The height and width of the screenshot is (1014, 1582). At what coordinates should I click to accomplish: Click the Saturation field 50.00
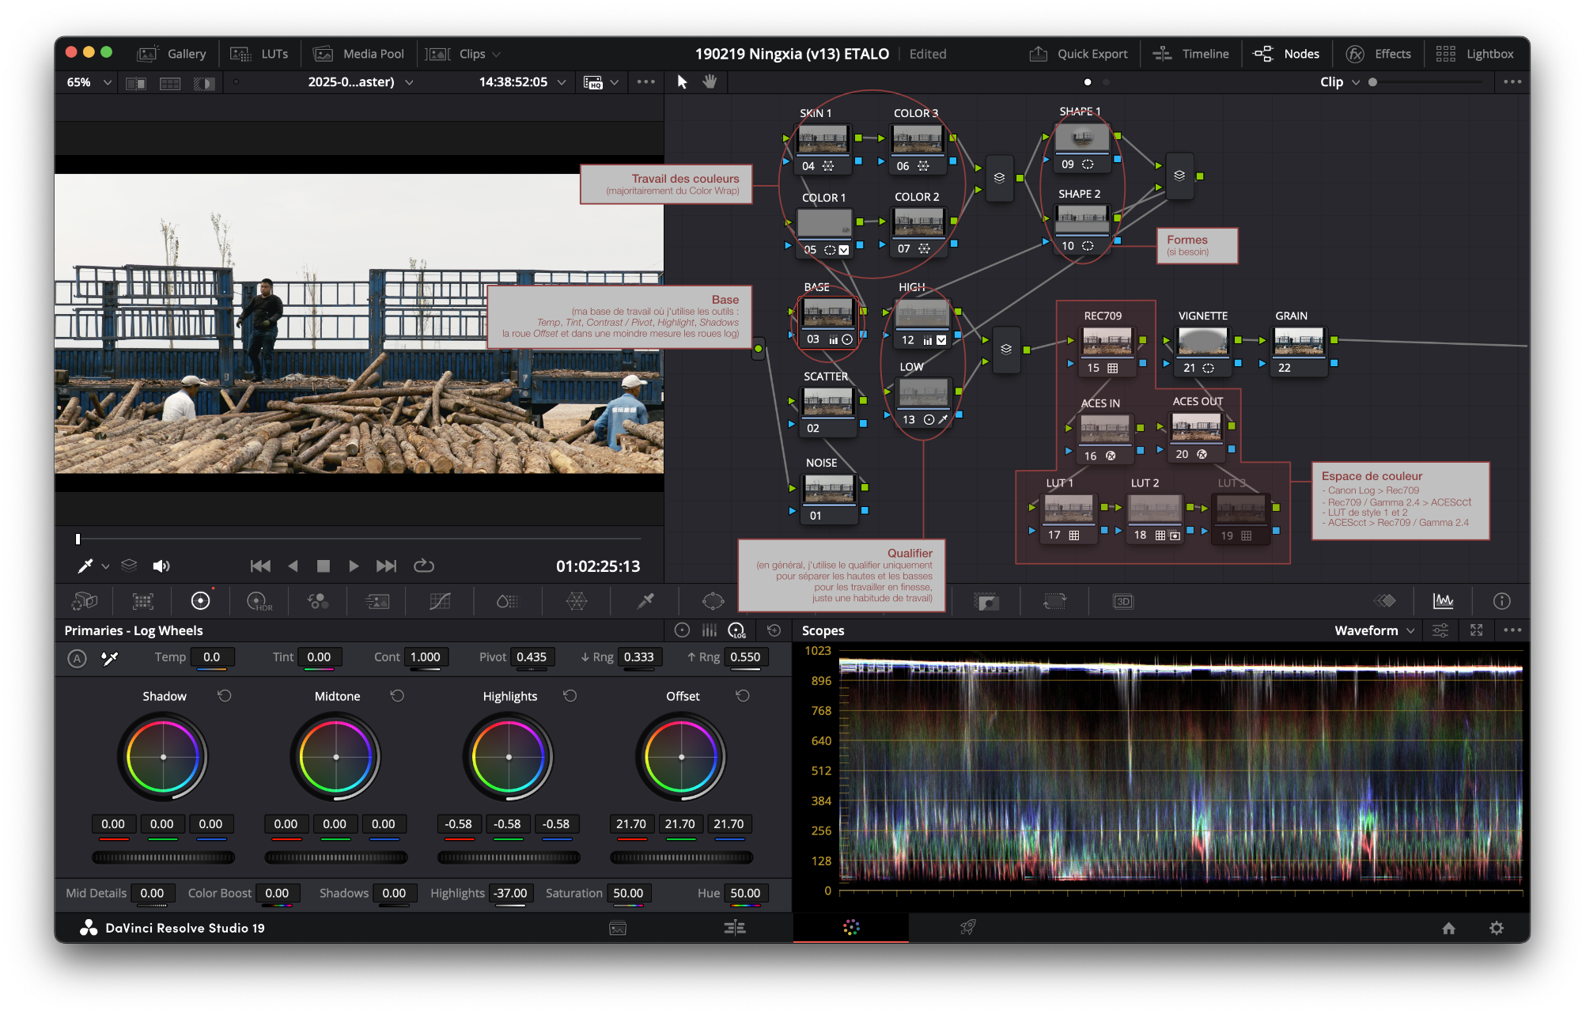click(x=629, y=893)
